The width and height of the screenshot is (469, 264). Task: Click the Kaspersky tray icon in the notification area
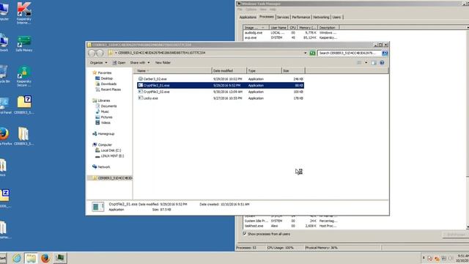pyautogui.click(x=437, y=258)
